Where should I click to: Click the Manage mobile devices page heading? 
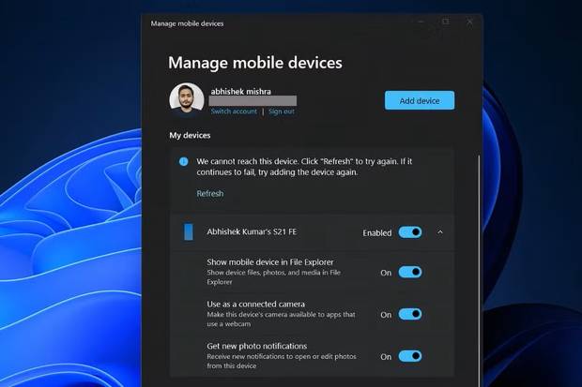(x=255, y=63)
